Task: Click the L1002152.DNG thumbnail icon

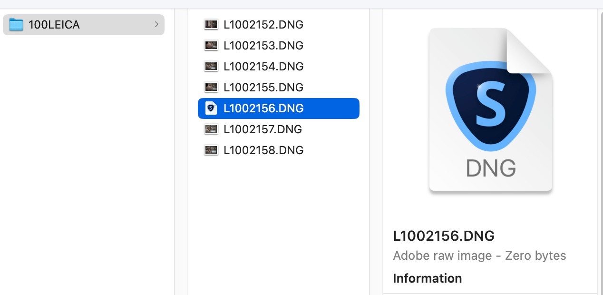Action: pos(211,24)
